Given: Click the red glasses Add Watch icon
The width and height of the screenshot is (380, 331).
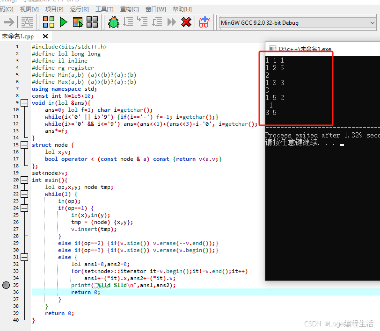Looking at the screenshot, I should [x=204, y=22].
